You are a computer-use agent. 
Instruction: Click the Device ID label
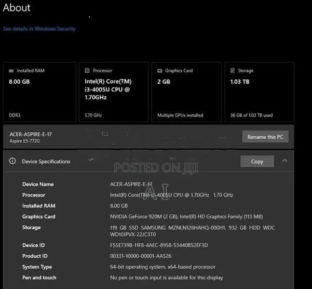click(33, 245)
